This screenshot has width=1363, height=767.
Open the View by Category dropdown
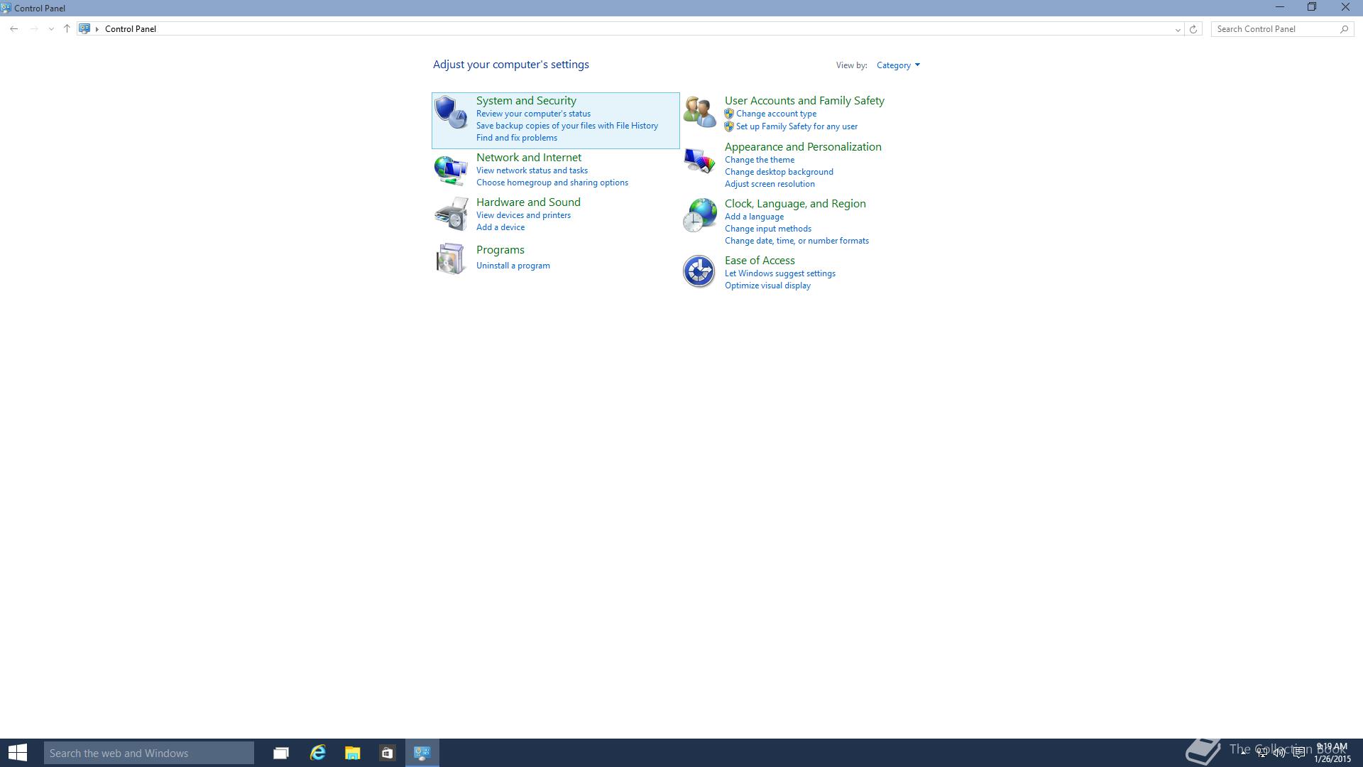(x=898, y=65)
